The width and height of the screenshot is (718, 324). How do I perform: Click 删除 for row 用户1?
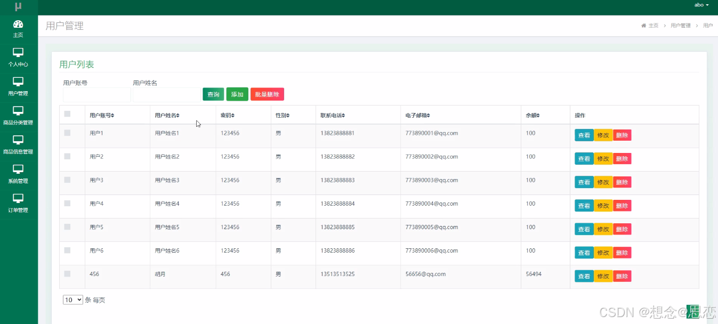pyautogui.click(x=622, y=135)
